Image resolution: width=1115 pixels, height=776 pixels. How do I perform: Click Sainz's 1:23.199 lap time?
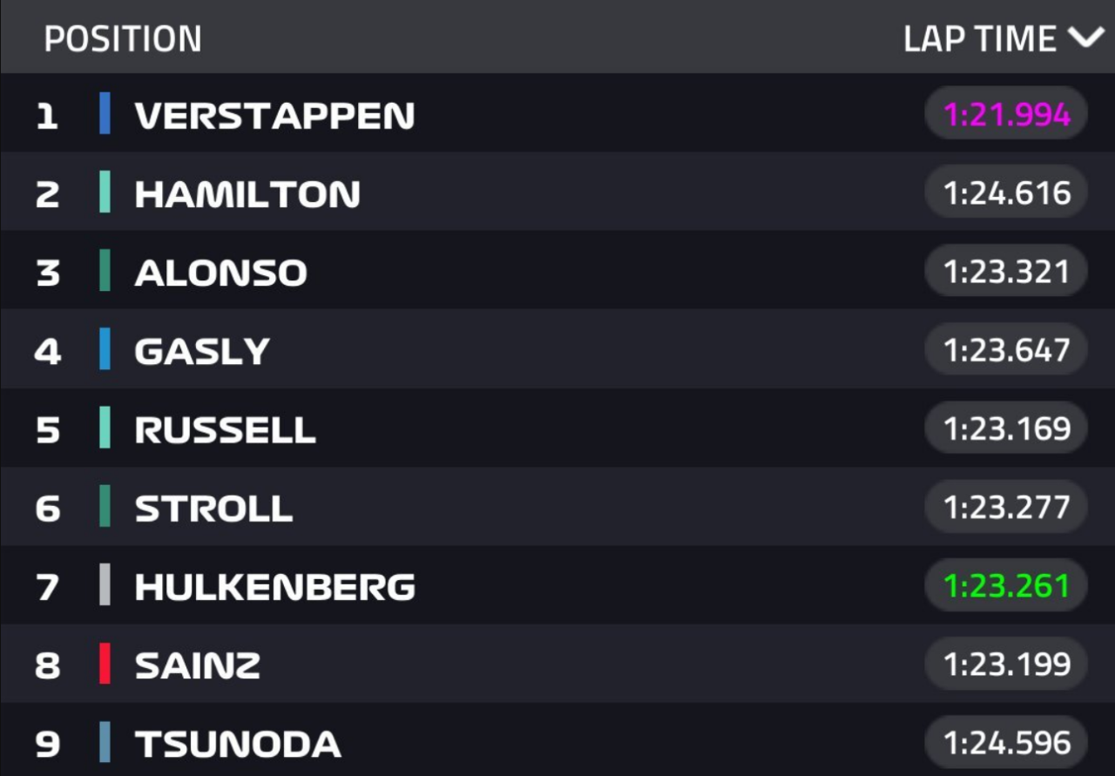pyautogui.click(x=1006, y=664)
